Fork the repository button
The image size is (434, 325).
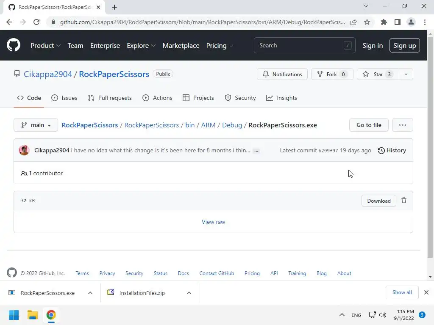pyautogui.click(x=332, y=74)
